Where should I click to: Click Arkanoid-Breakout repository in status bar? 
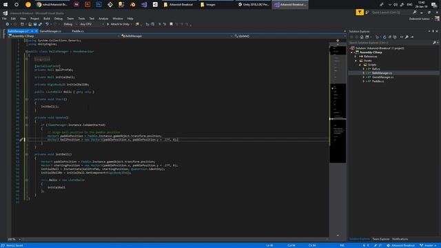(x=401, y=245)
